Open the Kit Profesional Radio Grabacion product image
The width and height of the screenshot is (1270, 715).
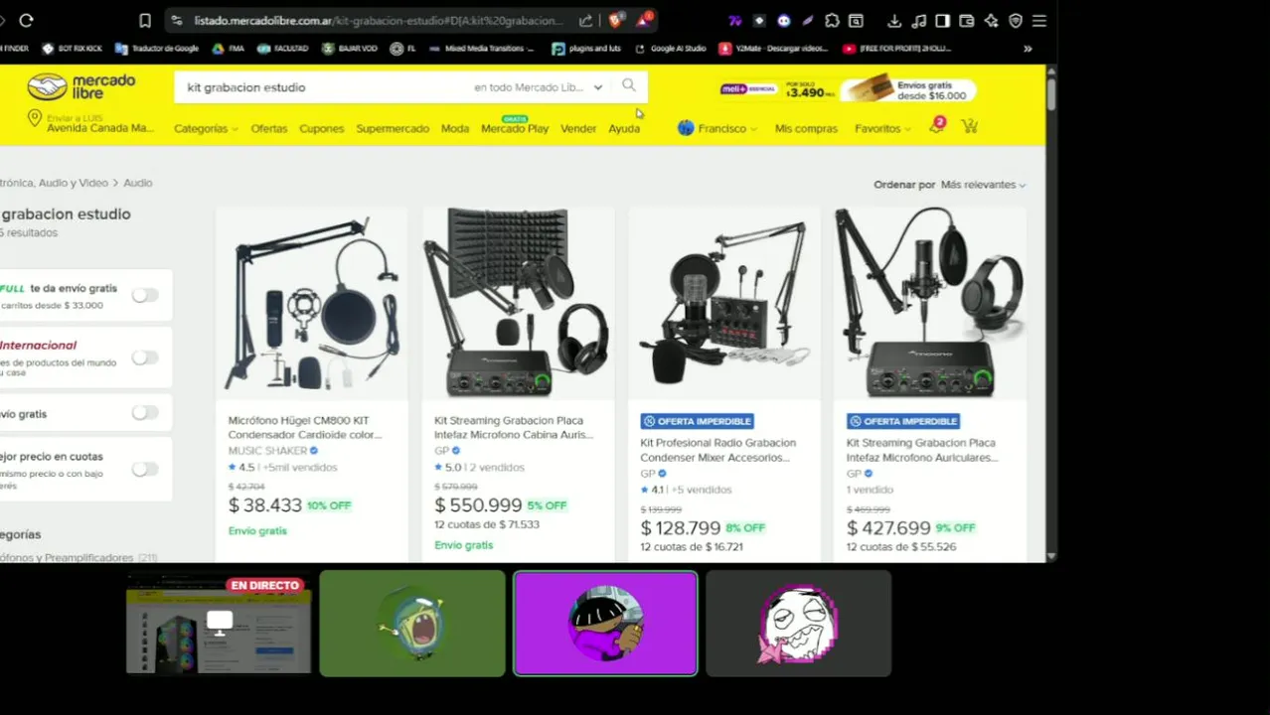click(723, 303)
